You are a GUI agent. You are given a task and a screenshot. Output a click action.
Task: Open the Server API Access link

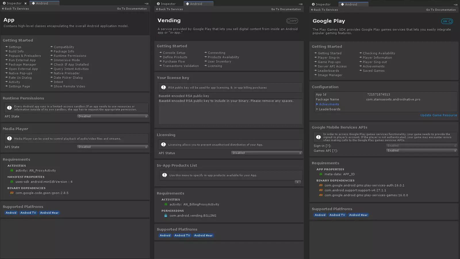click(x=332, y=66)
